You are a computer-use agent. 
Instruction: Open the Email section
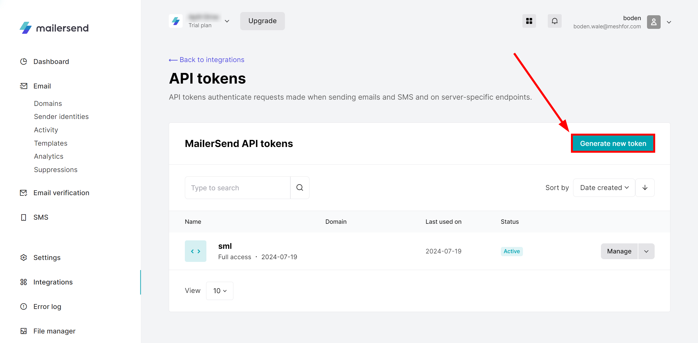[42, 86]
